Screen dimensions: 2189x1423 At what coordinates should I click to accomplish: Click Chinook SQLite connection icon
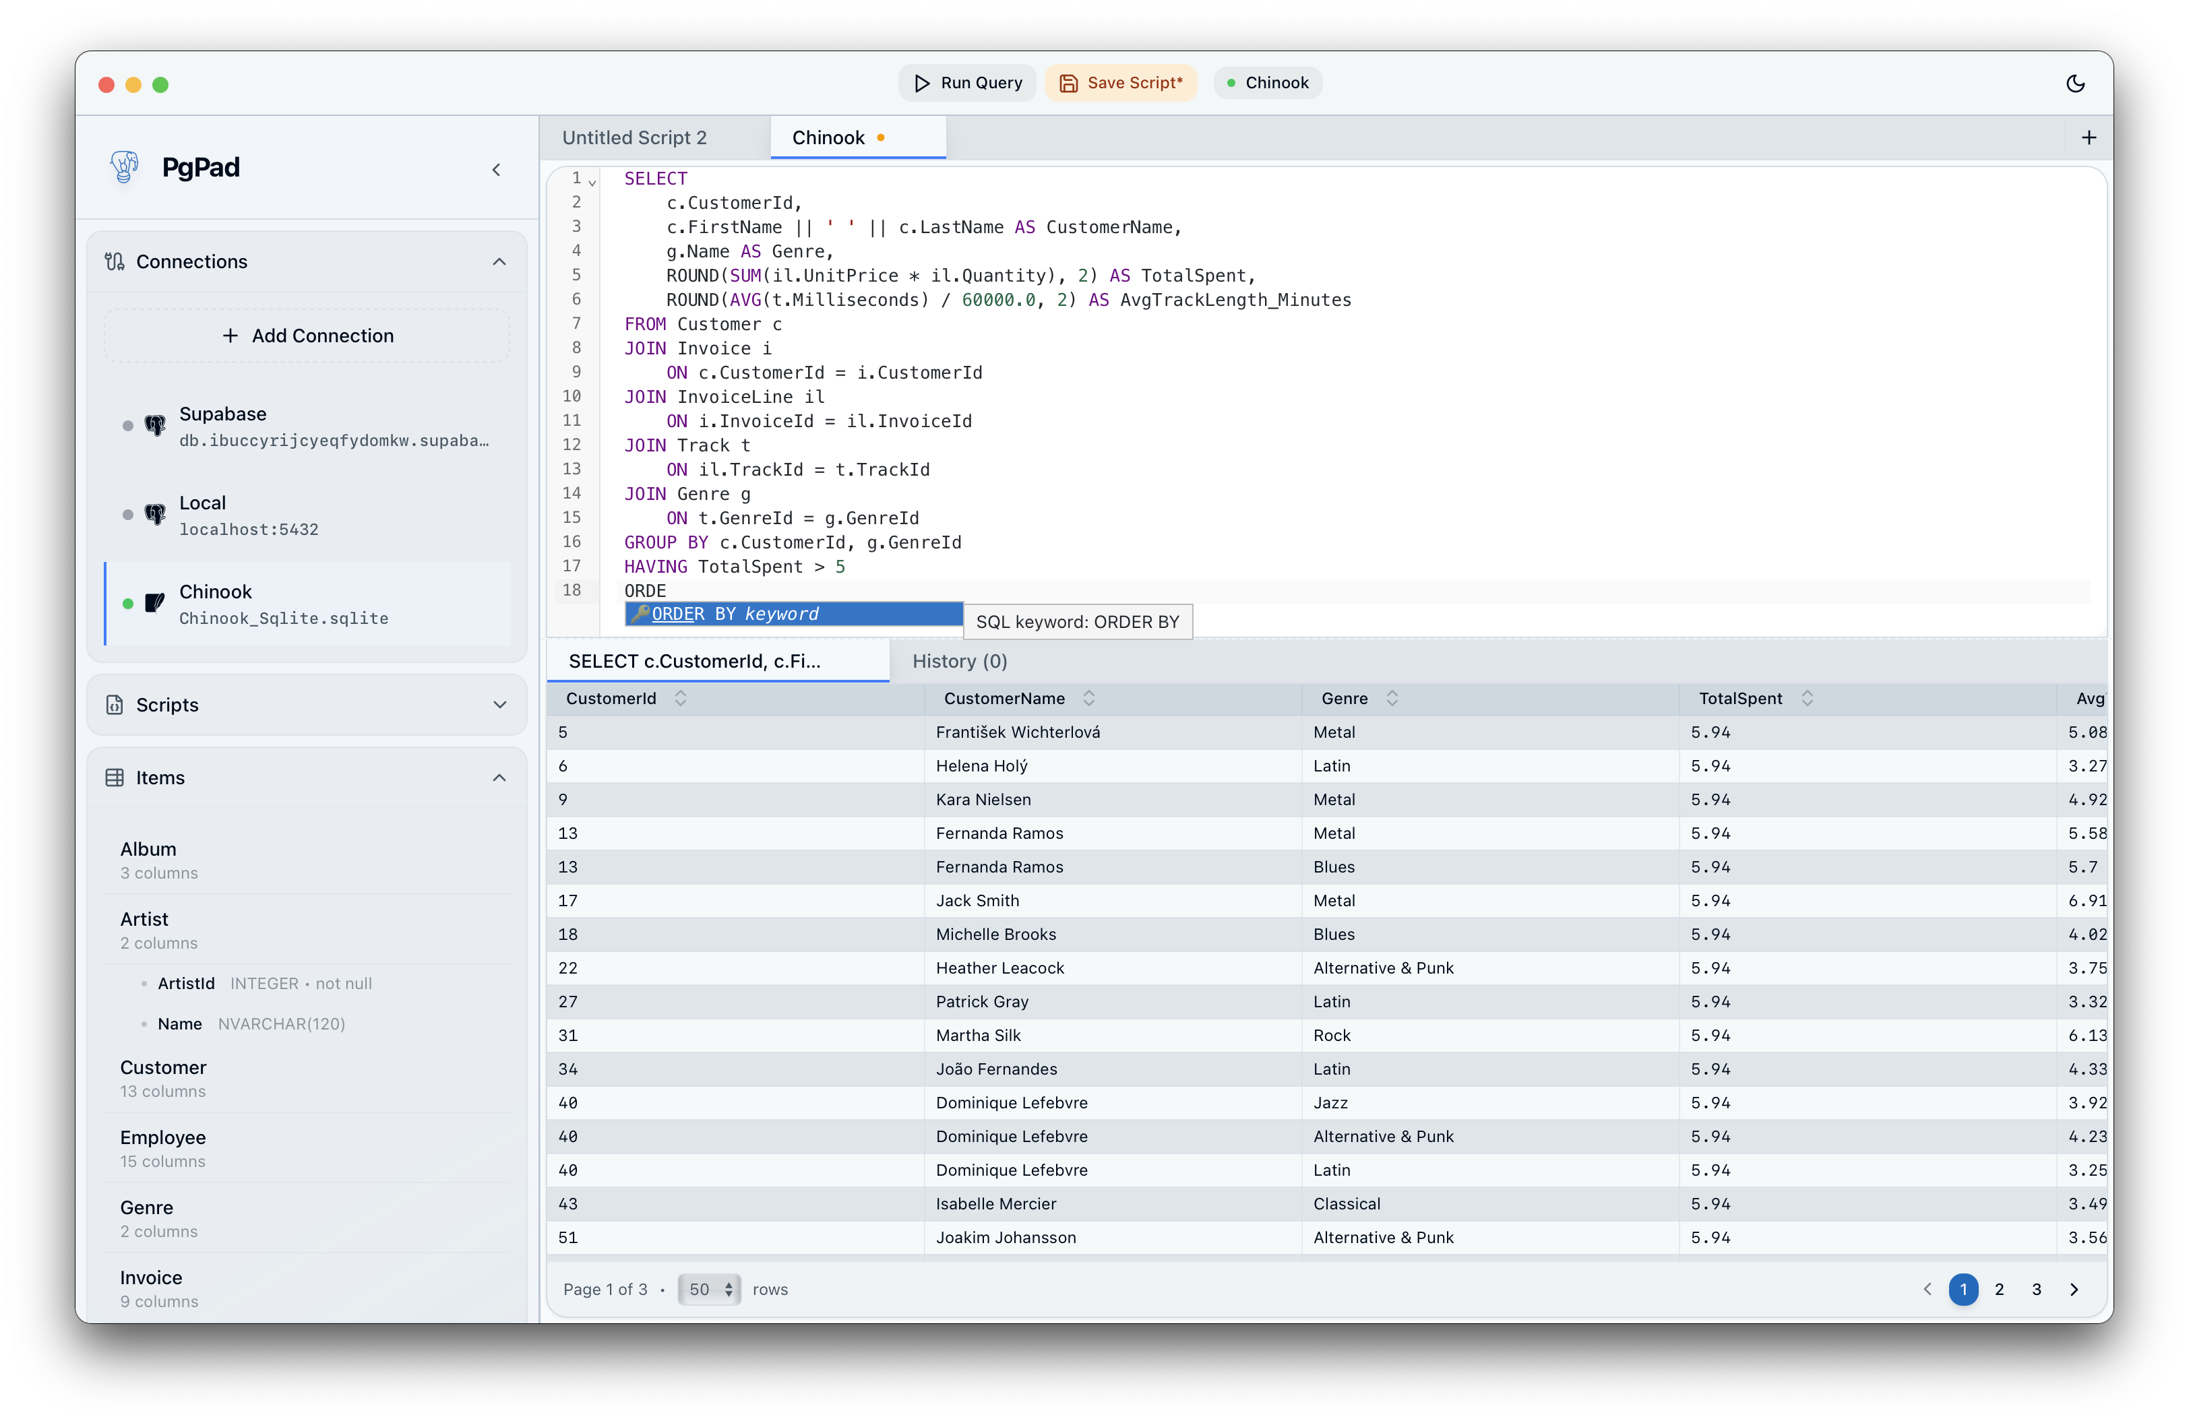click(154, 603)
